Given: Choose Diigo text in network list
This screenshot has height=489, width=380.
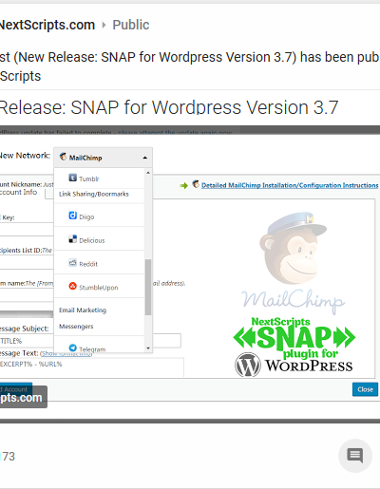Looking at the screenshot, I should click(86, 217).
